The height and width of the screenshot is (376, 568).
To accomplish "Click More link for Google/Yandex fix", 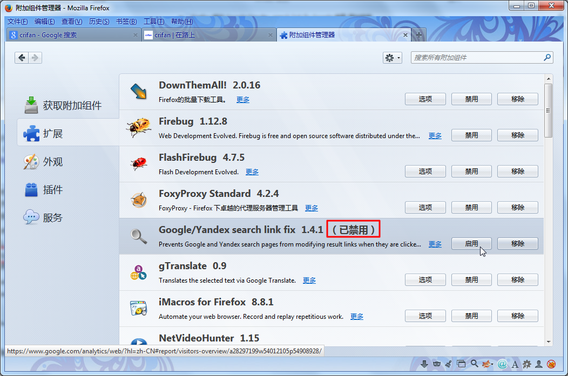I will point(435,244).
